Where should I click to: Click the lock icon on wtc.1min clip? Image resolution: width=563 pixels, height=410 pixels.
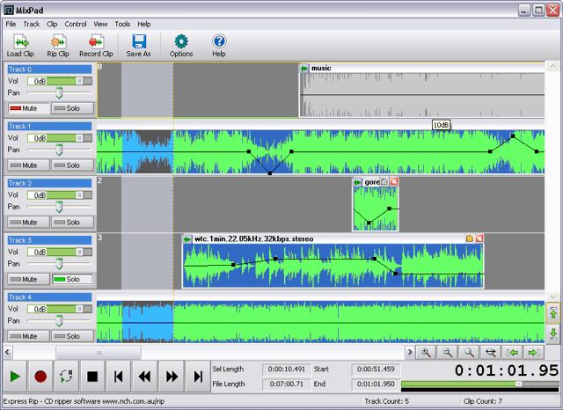click(x=470, y=238)
